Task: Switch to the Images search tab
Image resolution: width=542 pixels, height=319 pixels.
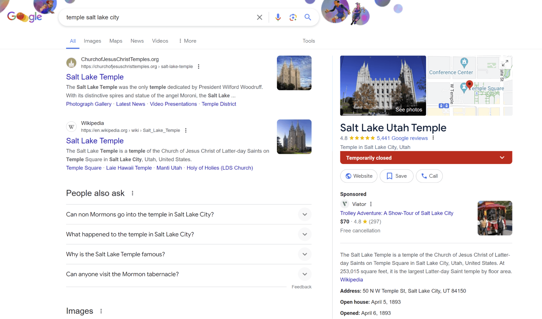Action: coord(92,41)
